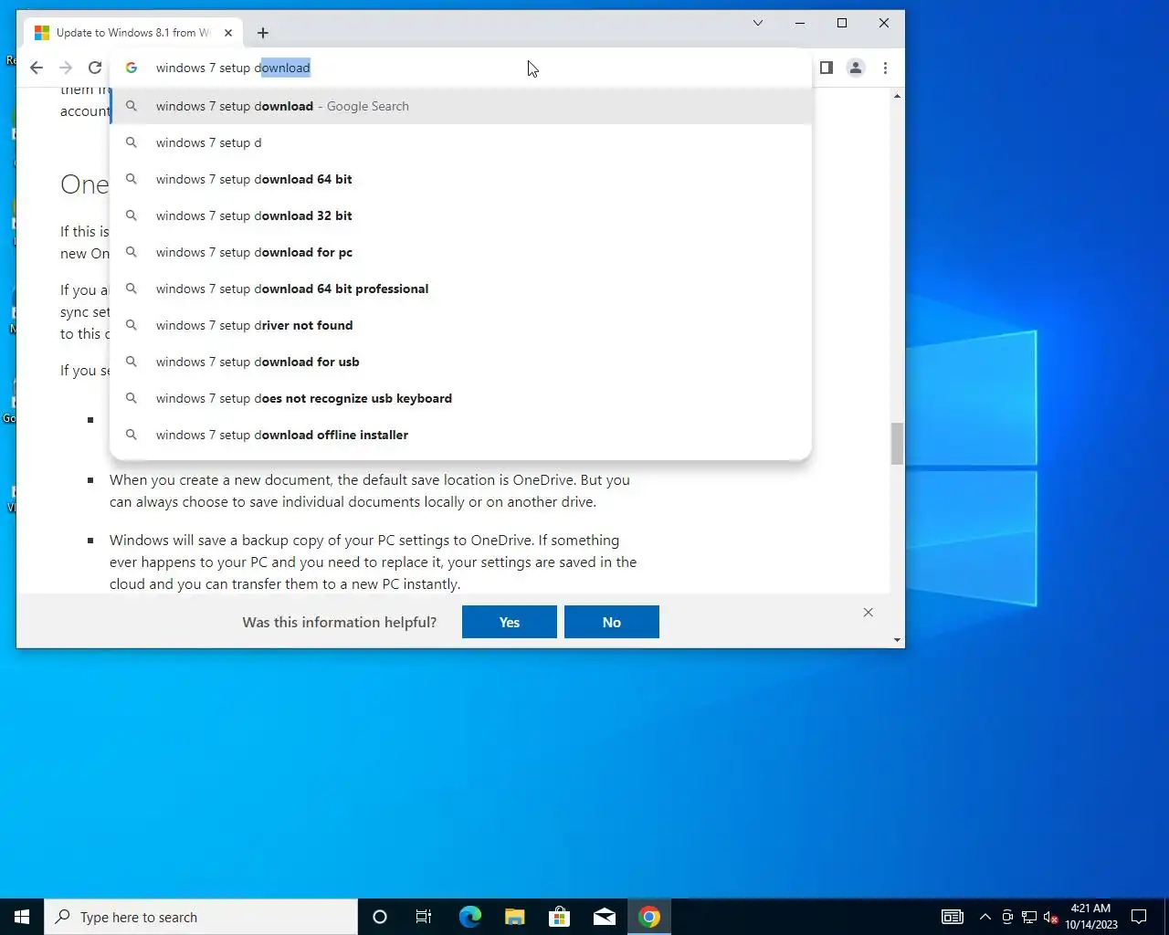Screen dimensions: 1169x935
Task: Answer No to 'Was this information helpful?'
Action: tap(612, 622)
